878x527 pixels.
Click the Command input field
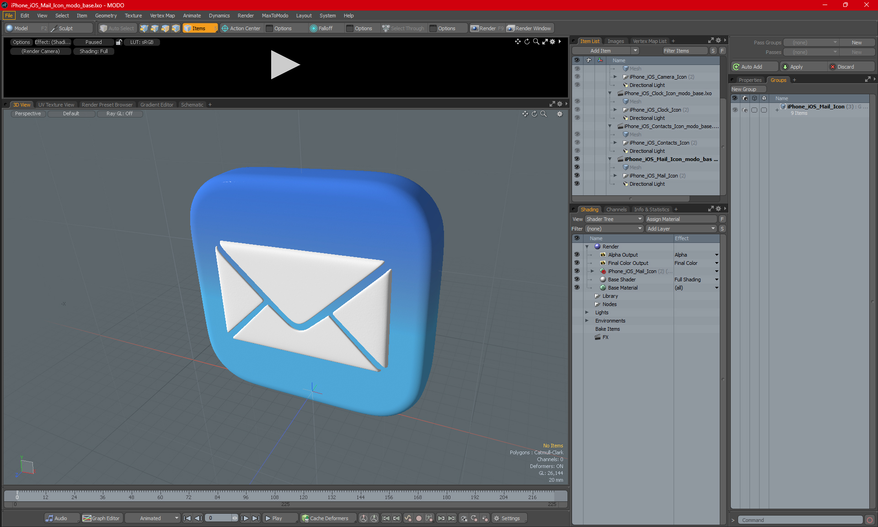coord(800,520)
